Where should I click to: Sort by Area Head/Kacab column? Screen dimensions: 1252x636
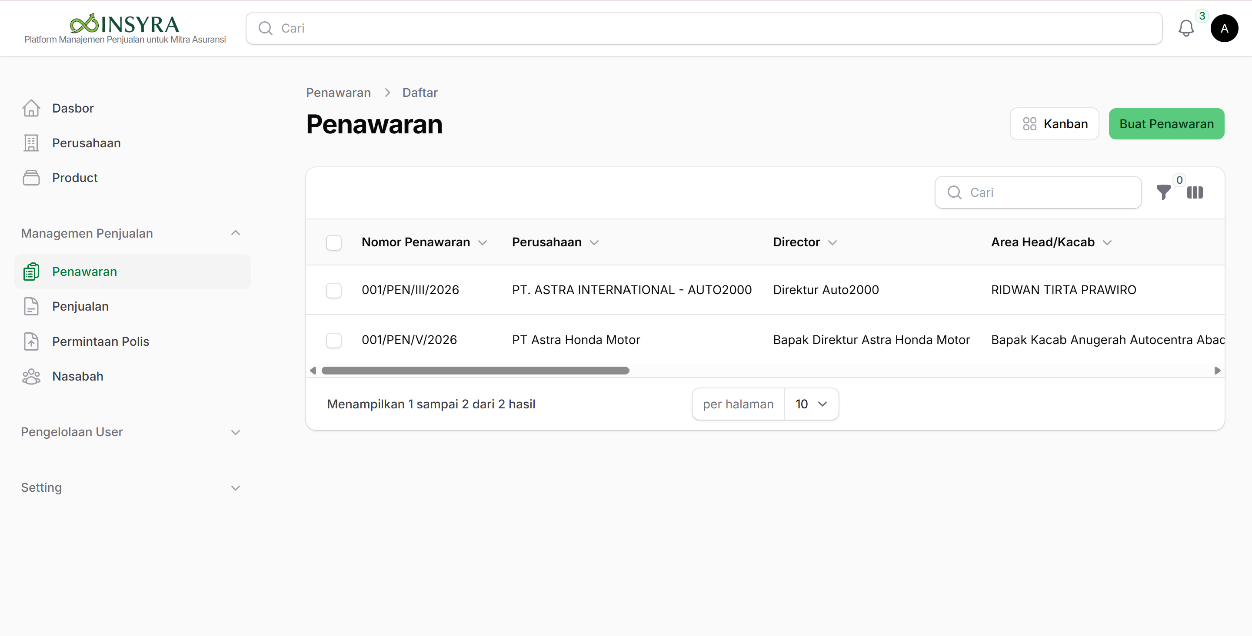click(x=1051, y=242)
